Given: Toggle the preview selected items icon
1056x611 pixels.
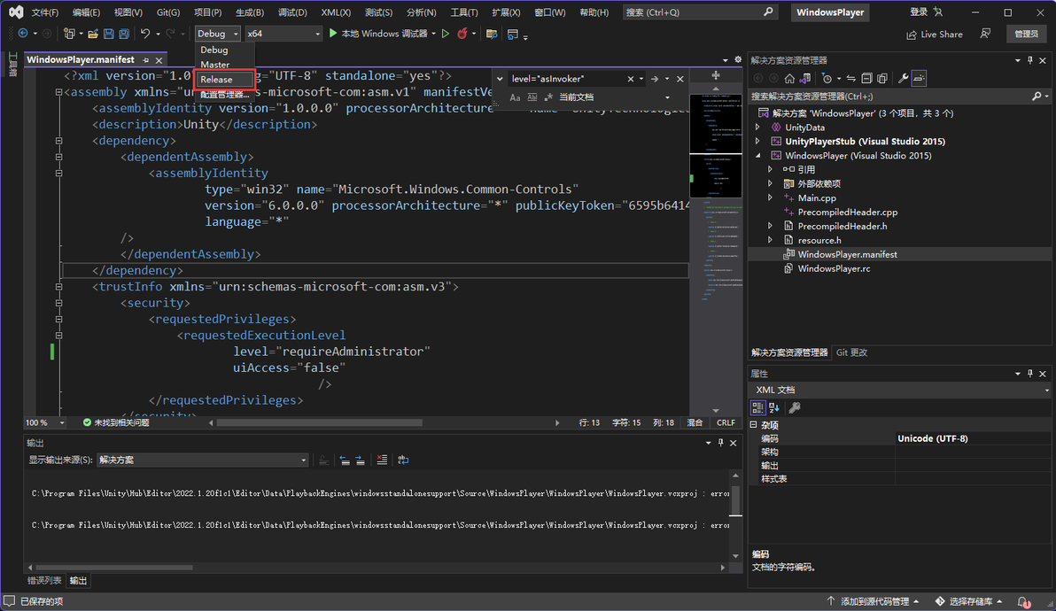Looking at the screenshot, I should 920,79.
